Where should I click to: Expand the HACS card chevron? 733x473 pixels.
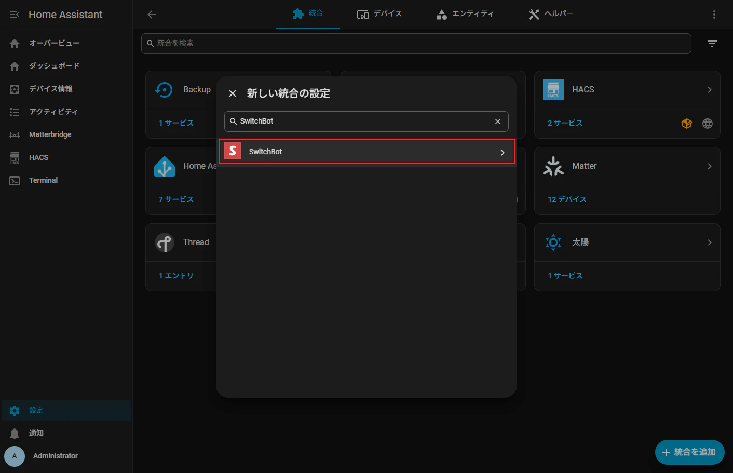coord(710,90)
